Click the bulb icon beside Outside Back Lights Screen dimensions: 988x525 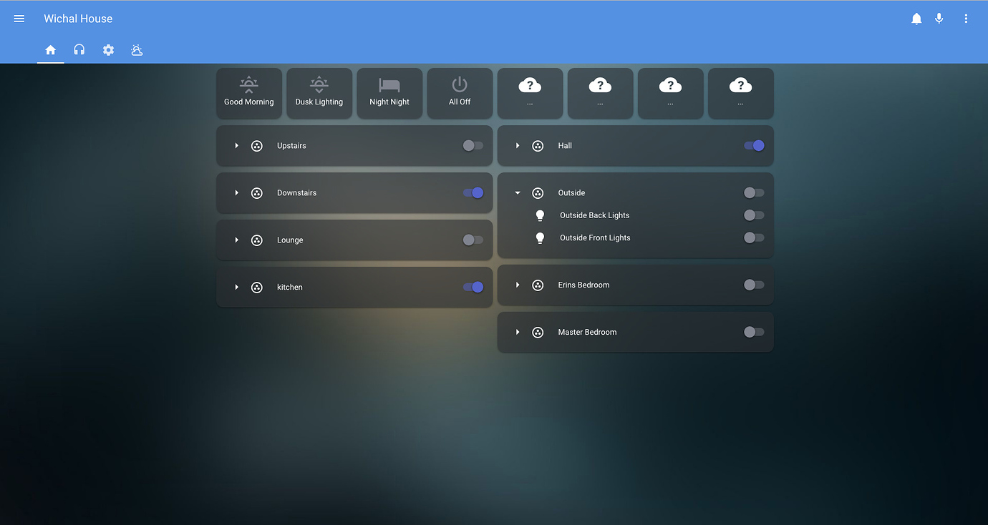540,215
